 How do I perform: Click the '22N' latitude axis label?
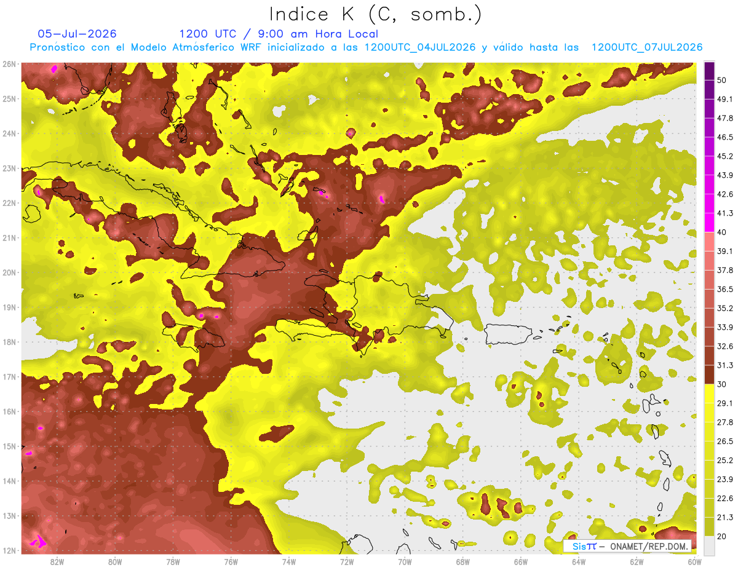(9, 203)
